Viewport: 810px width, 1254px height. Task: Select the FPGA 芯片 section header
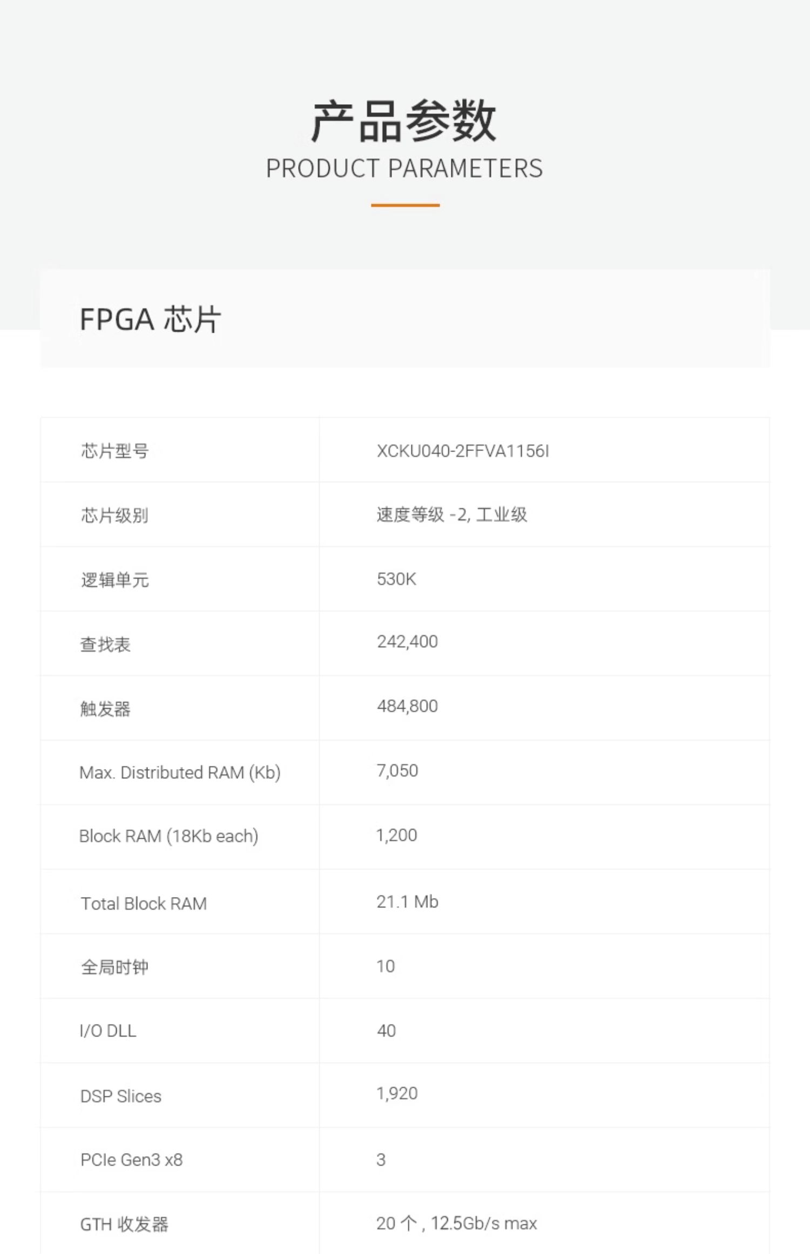pos(151,319)
